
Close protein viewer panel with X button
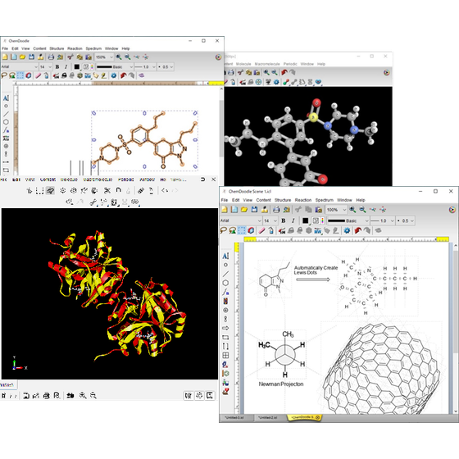click(x=214, y=180)
